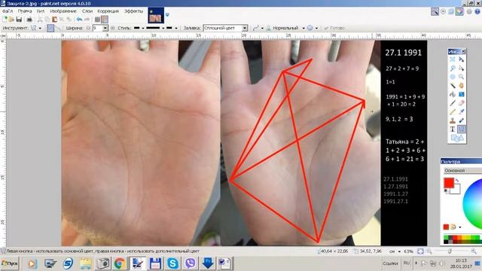This screenshot has width=482, height=271.
Task: Select the Pan hand tool
Action: pos(461,85)
